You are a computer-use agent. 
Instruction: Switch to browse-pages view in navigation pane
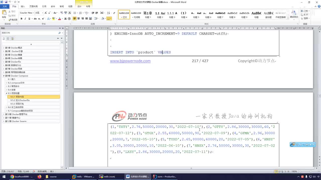coord(8,38)
